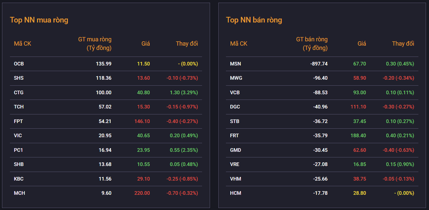The image size is (429, 210).
Task: Select PC1 price 23.95
Action: coord(143,150)
